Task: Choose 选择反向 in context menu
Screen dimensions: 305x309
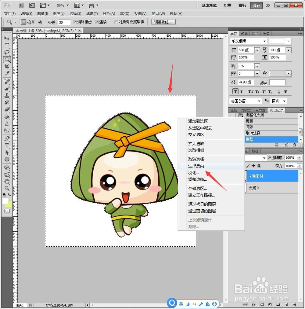Action: pyautogui.click(x=211, y=166)
